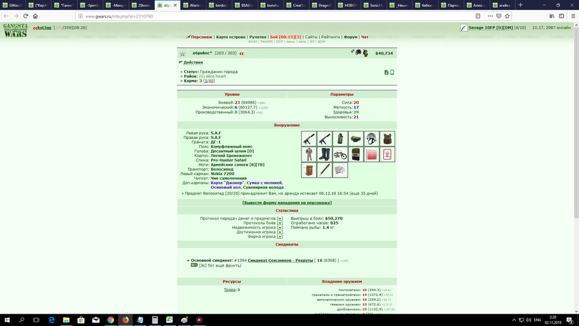Image resolution: width=579 pixels, height=326 pixels.
Task: Open a new browser tab
Action: (520, 5)
